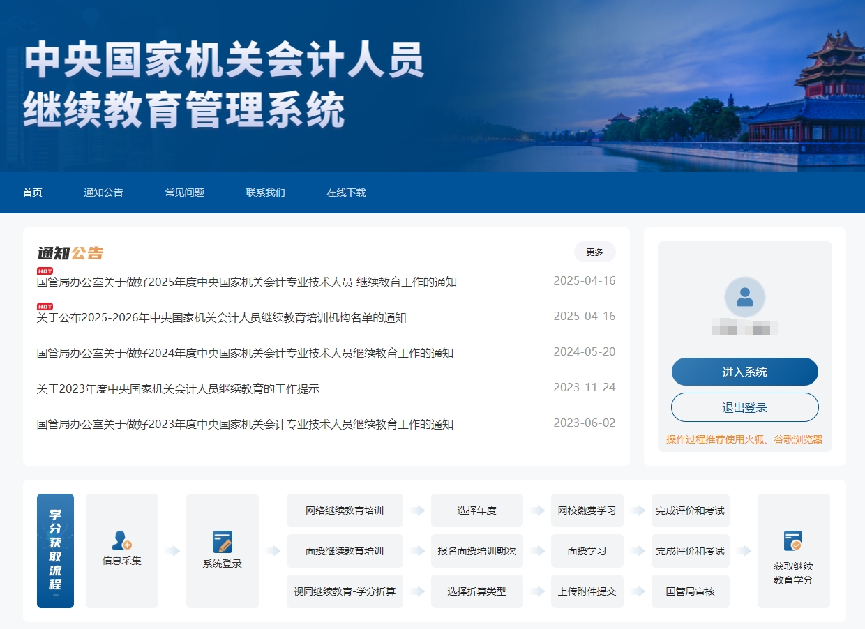
Task: Open the 2023年度工作提示 notice link
Action: 176,388
